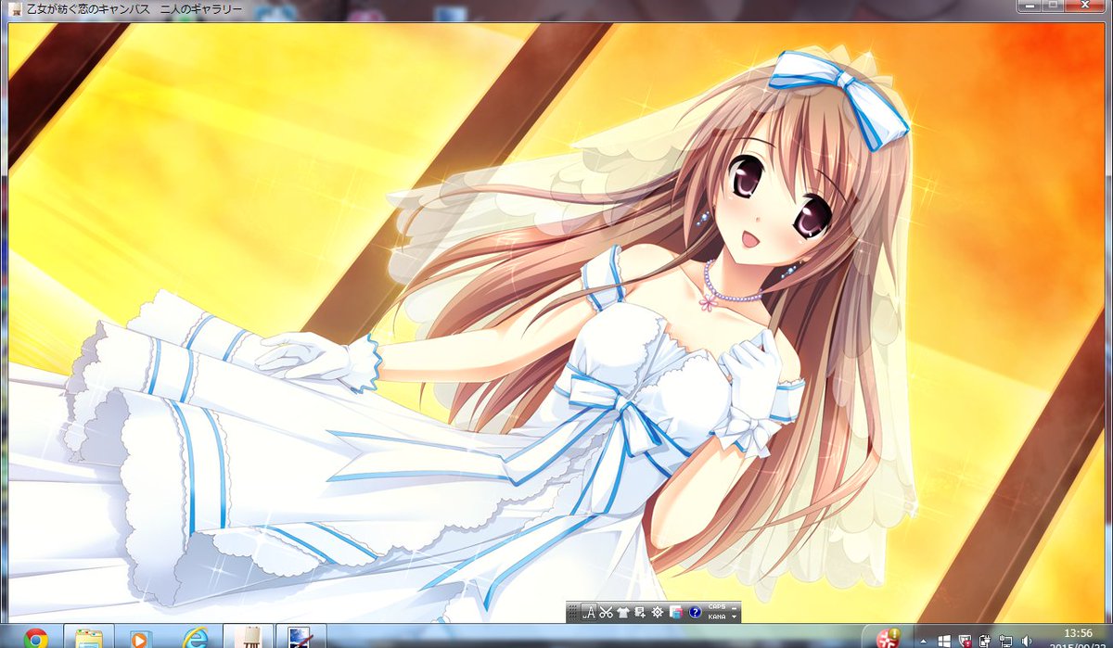1113x648 pixels.
Task: Show hidden tray icons with the arrow
Action: coord(923,642)
